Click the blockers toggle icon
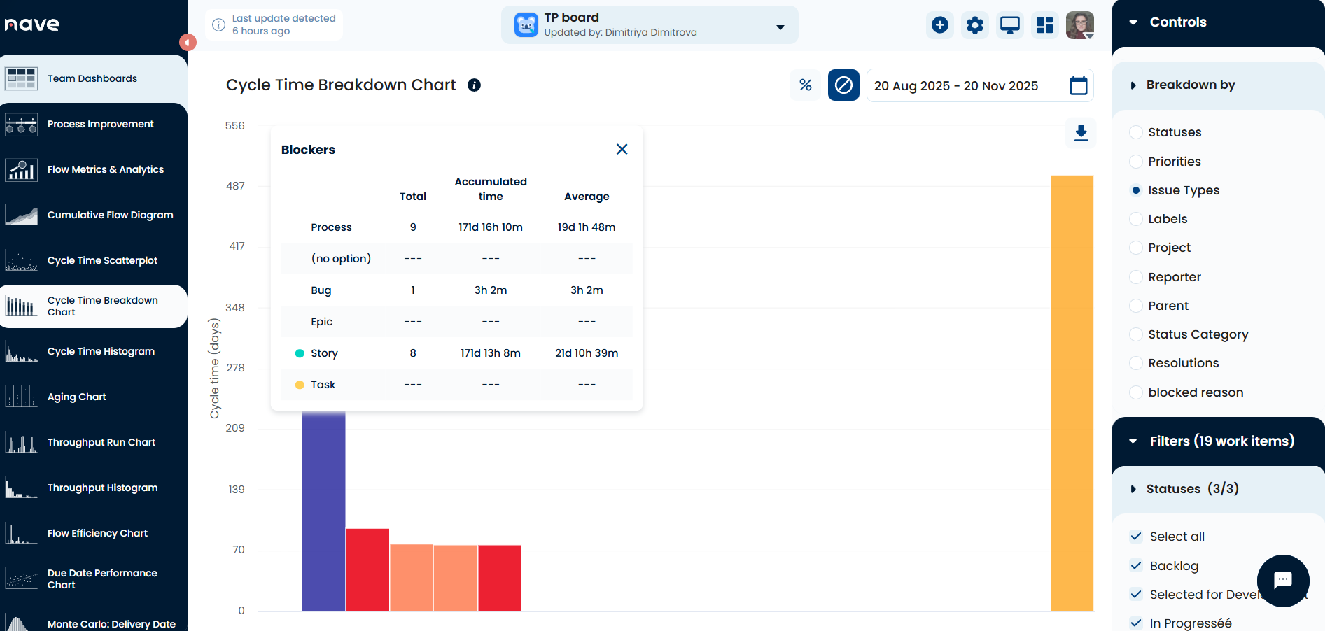Image resolution: width=1325 pixels, height=631 pixels. tap(843, 85)
